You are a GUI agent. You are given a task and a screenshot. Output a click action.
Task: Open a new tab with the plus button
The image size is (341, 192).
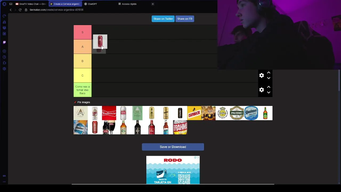153,4
